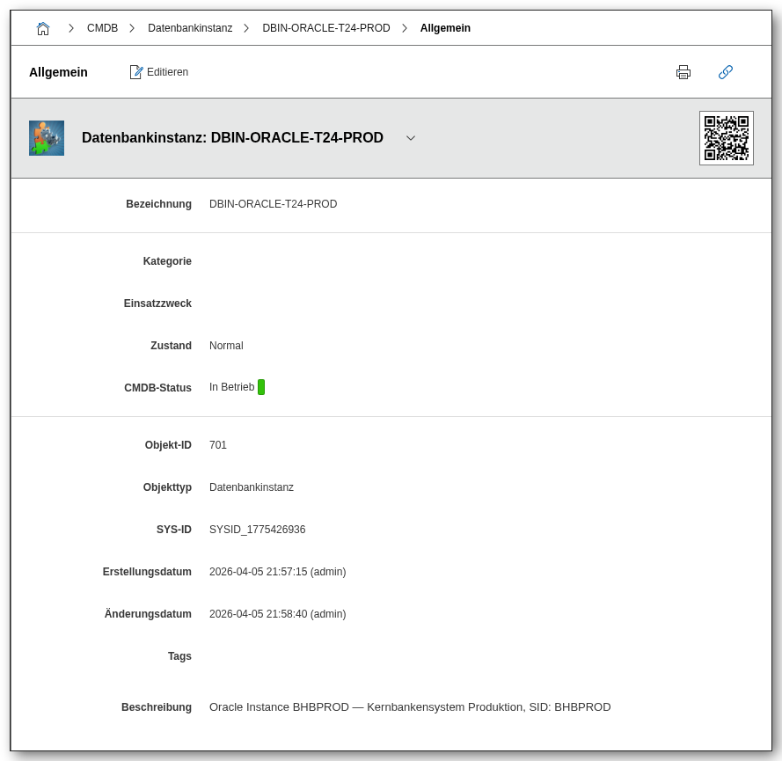Click the green CMDB status indicator
782x761 pixels.
[x=262, y=386]
